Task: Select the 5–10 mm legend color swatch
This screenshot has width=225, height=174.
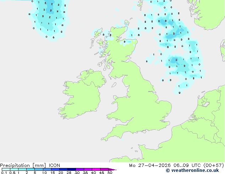Action: click(39, 169)
